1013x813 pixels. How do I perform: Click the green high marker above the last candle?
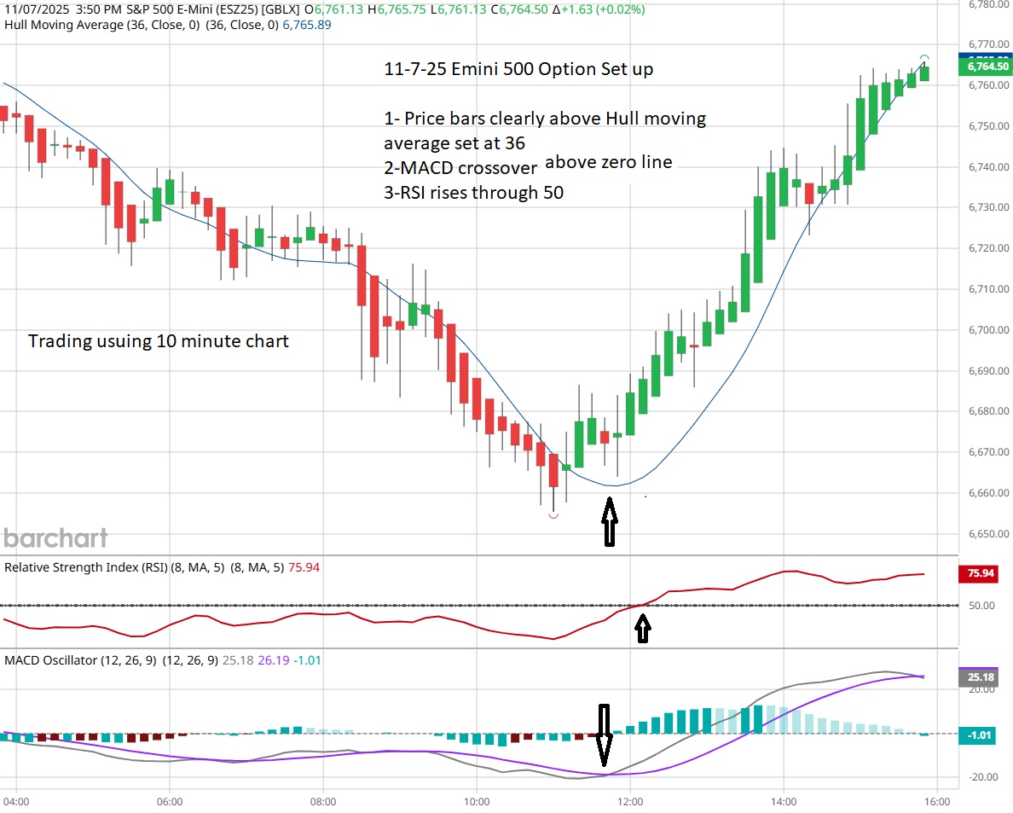click(x=924, y=57)
